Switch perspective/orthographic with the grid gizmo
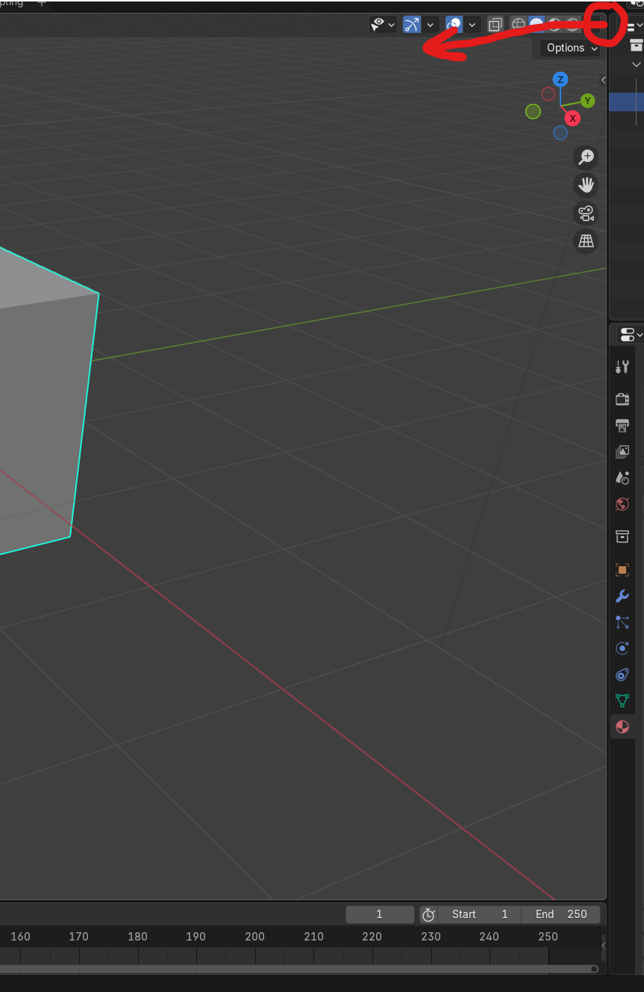 tap(586, 241)
